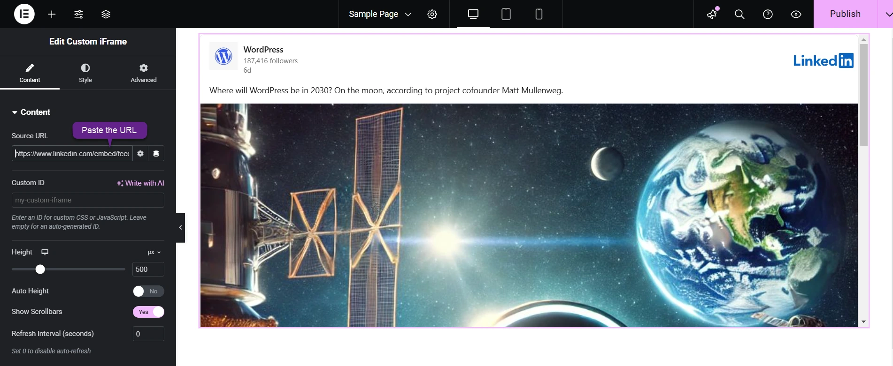Click the Publish button
The width and height of the screenshot is (893, 366).
pos(845,14)
